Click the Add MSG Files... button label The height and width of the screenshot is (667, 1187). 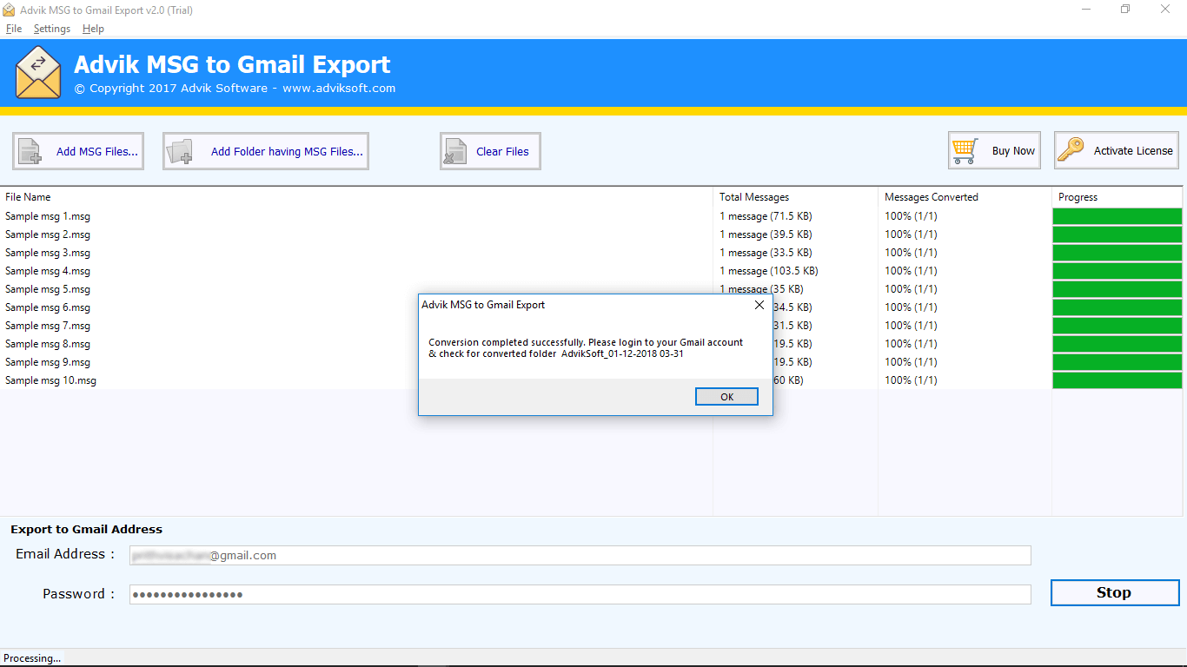point(97,151)
